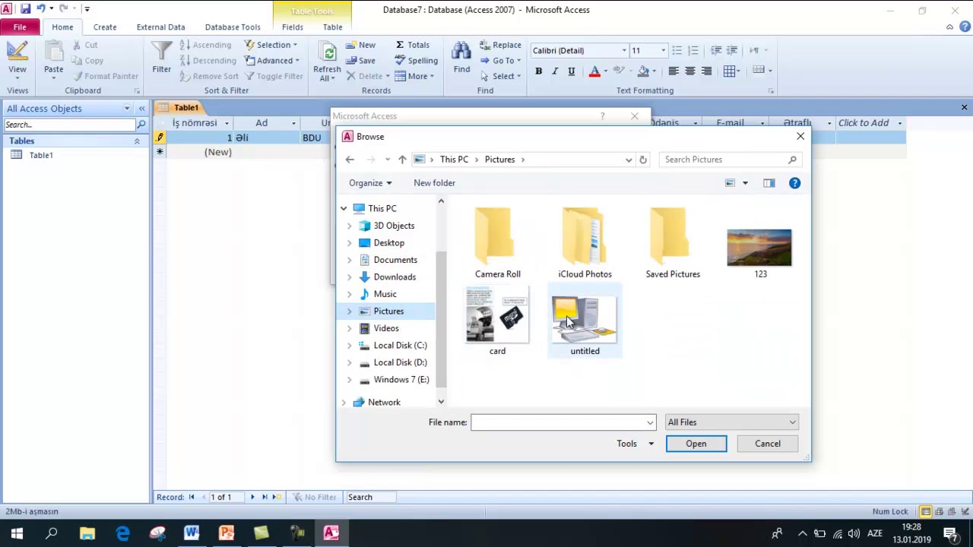Open Word from the taskbar
The width and height of the screenshot is (973, 547).
192,533
